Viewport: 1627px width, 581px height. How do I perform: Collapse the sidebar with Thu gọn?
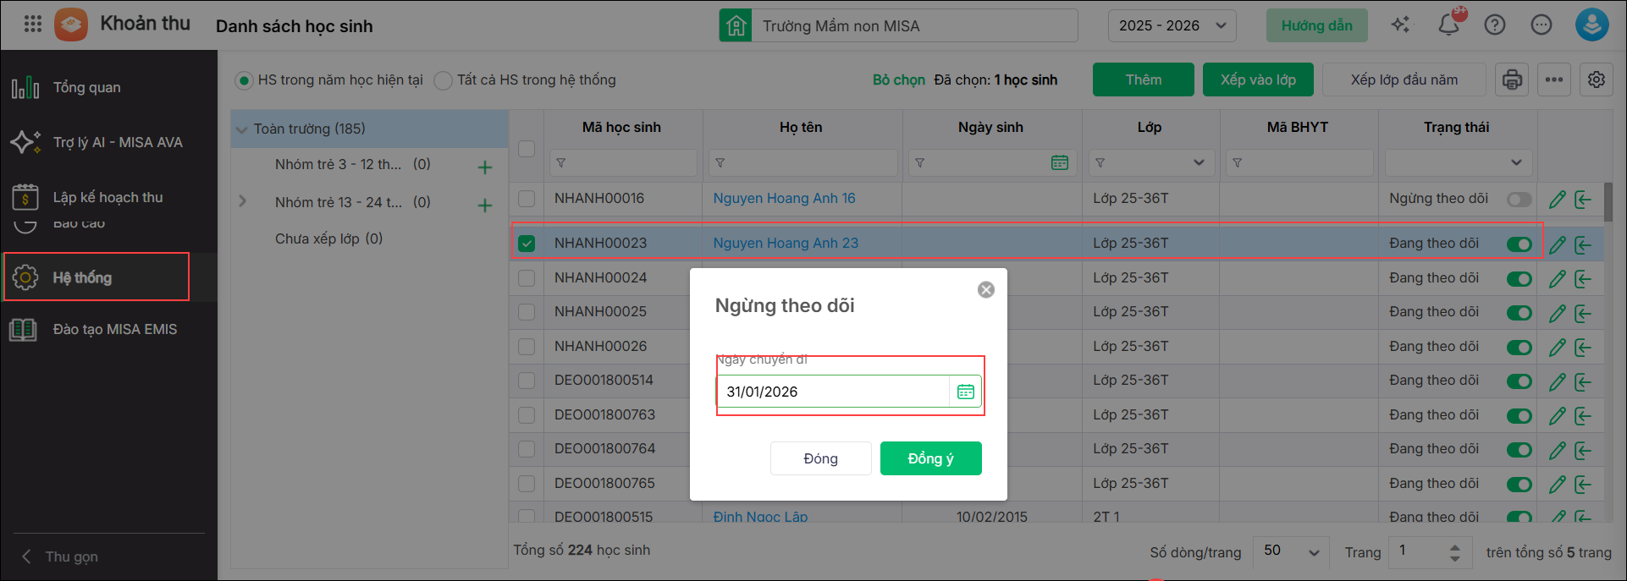click(59, 556)
